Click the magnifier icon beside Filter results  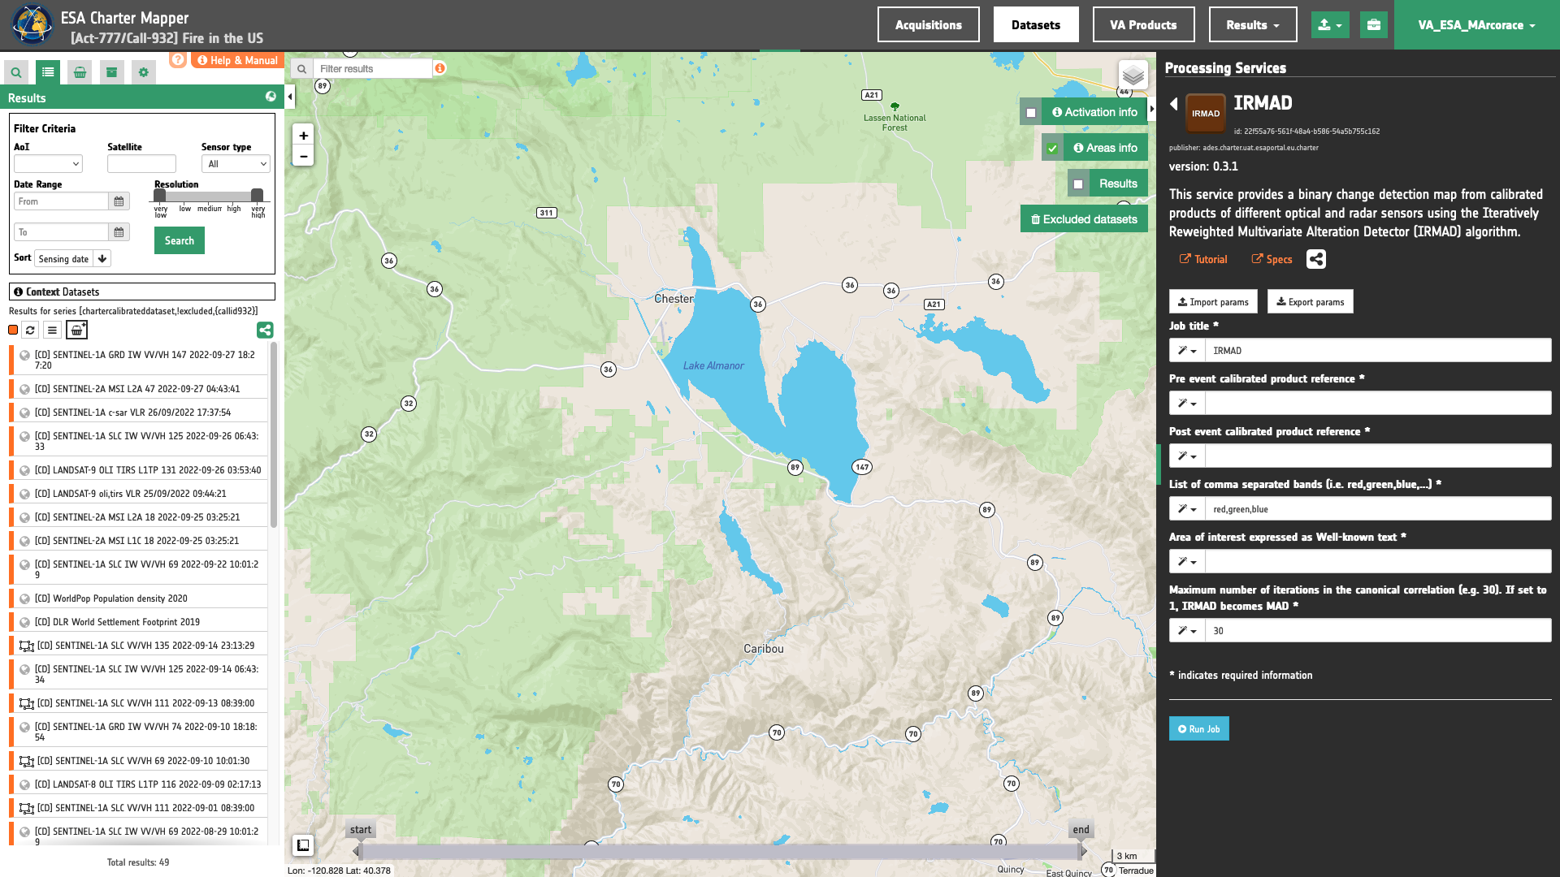301,69
